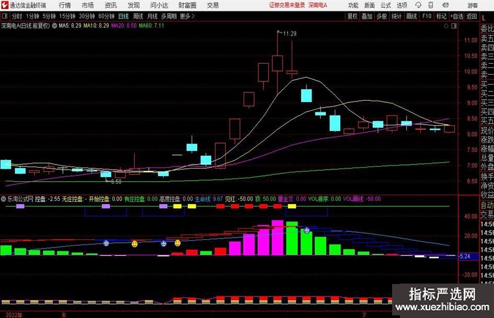This screenshot has height=318, width=494.
Task: Open the 公式 menu
Action: tap(385, 5)
